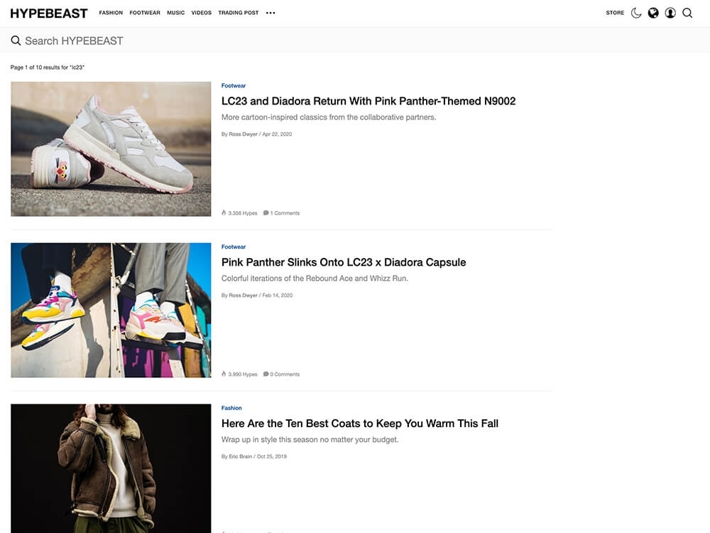Toggle dark mode moon icon
The width and height of the screenshot is (710, 533).
pos(636,13)
